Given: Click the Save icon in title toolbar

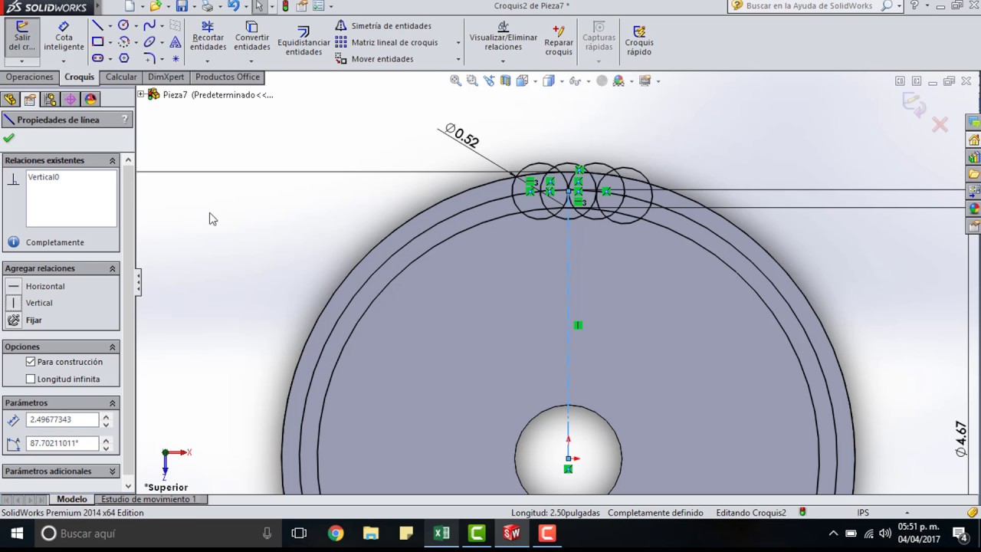Looking at the screenshot, I should point(182,6).
